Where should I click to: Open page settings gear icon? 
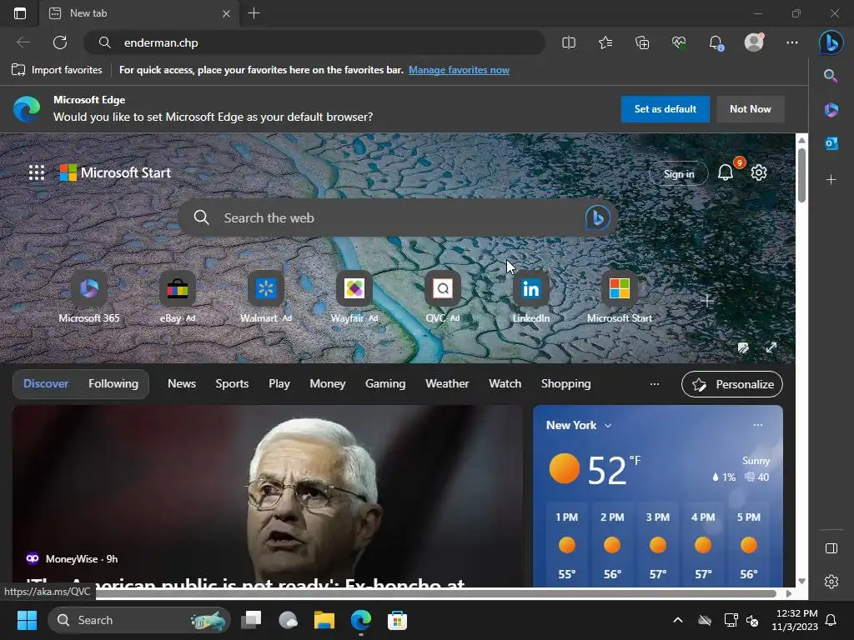[x=759, y=172]
